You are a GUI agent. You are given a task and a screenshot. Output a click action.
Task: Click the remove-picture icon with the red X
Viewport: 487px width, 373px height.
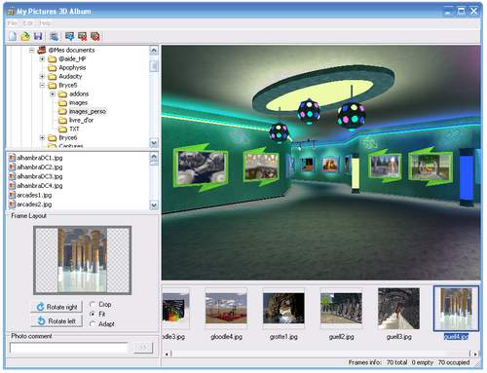83,36
